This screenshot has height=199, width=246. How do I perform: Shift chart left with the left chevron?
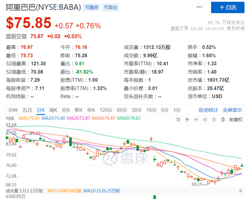point(205,119)
